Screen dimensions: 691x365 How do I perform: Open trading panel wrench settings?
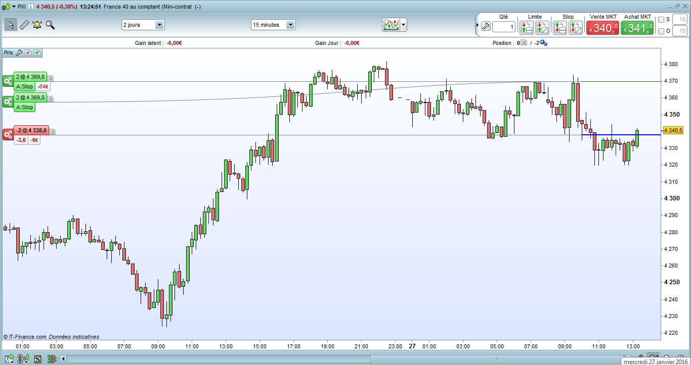486,27
